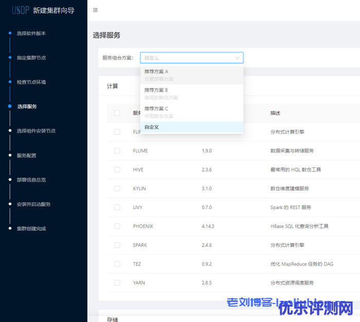
Task: Select the YARN service checkbox
Action: click(117, 282)
